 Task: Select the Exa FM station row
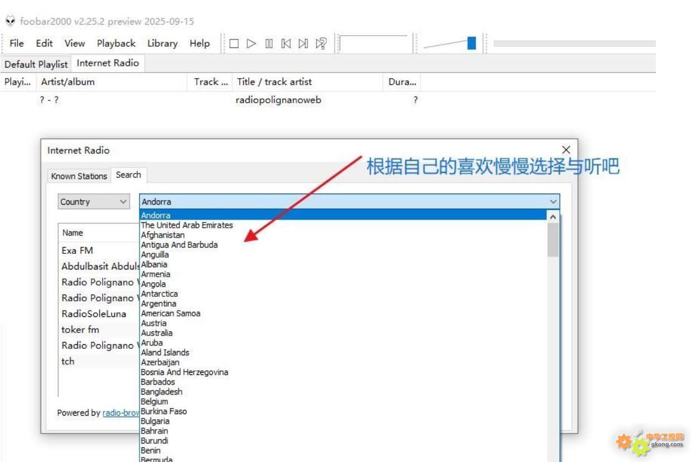78,251
